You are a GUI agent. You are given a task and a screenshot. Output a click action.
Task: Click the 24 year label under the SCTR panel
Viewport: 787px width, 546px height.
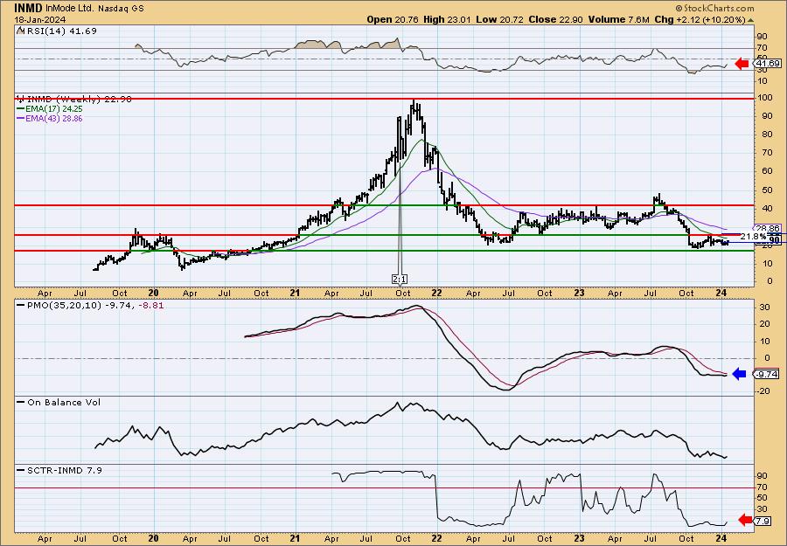[x=721, y=538]
